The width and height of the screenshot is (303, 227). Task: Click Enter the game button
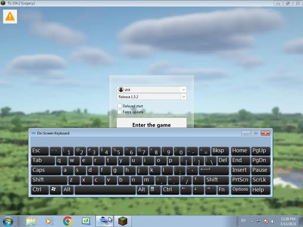pyautogui.click(x=151, y=123)
